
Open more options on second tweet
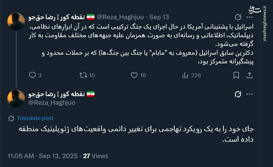point(250,94)
